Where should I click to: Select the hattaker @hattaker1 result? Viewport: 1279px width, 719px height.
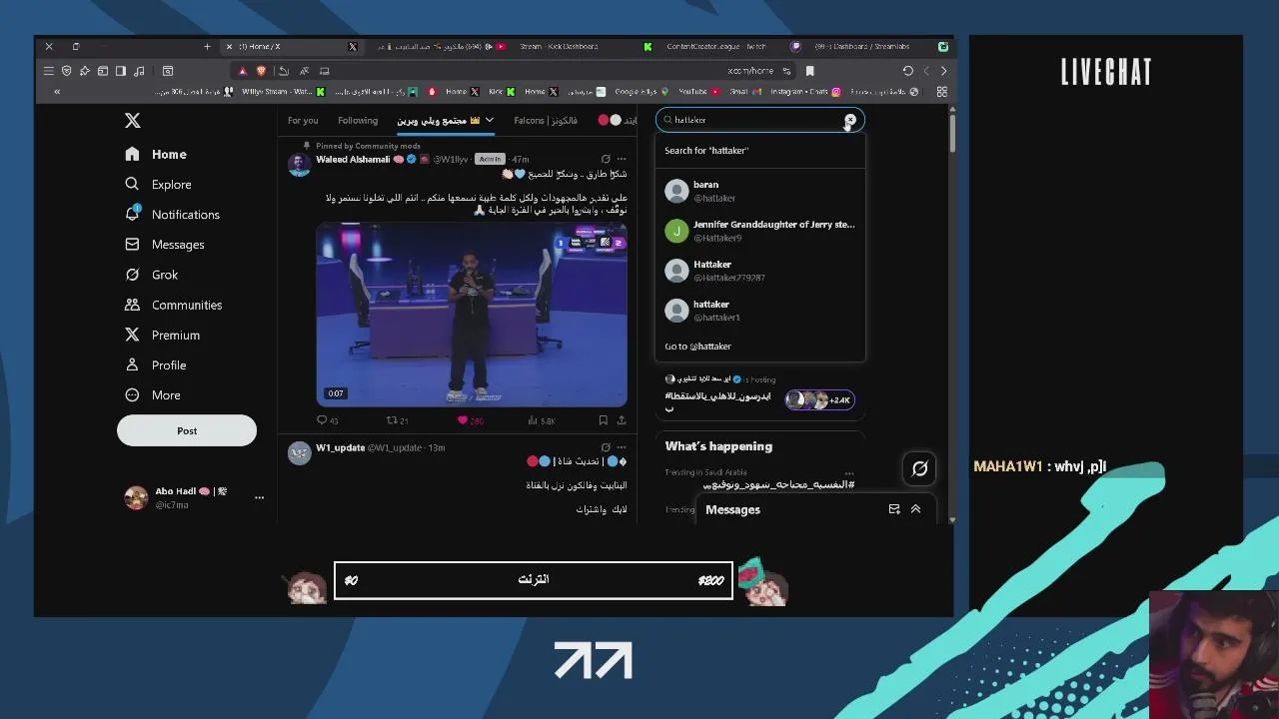(x=759, y=311)
